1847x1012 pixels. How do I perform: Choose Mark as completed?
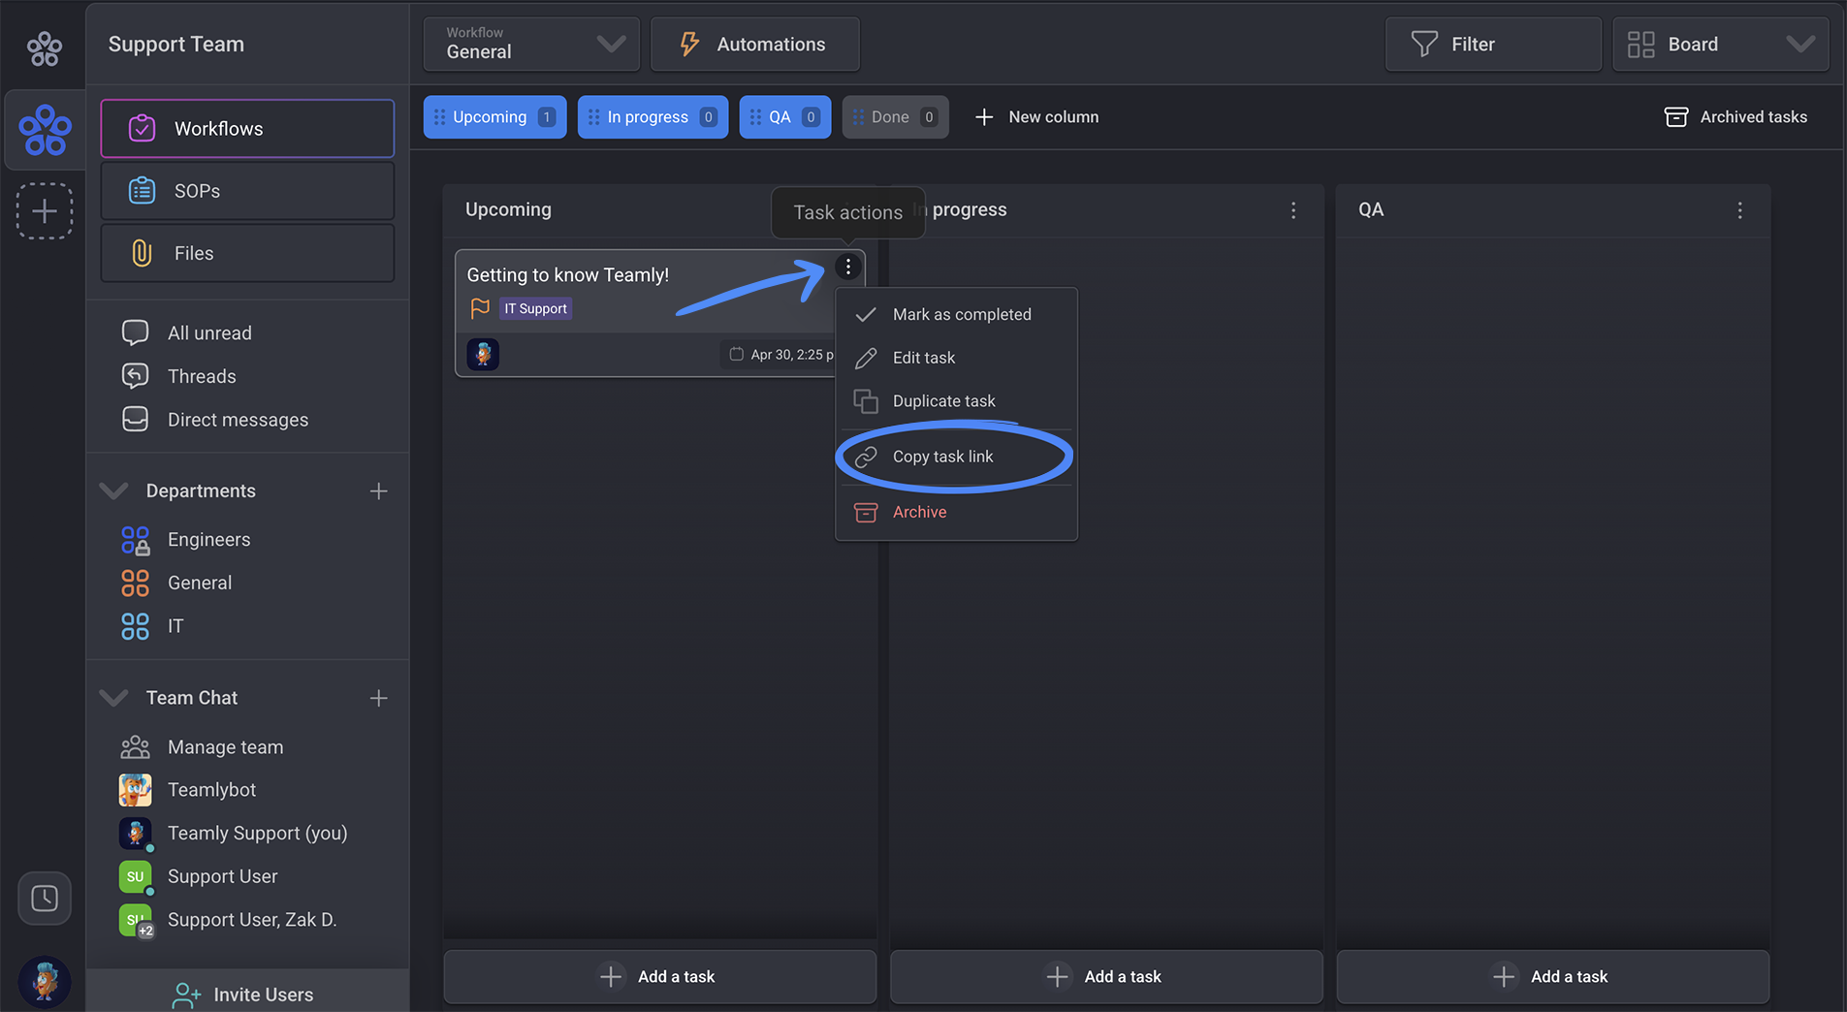point(956,314)
